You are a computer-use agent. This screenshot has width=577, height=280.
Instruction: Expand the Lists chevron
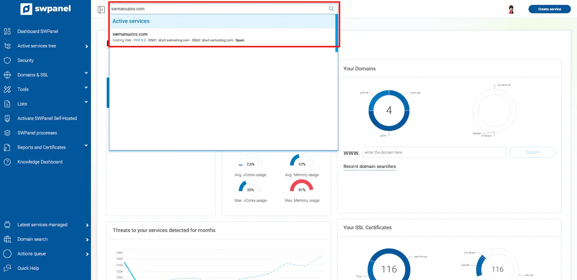(x=86, y=102)
